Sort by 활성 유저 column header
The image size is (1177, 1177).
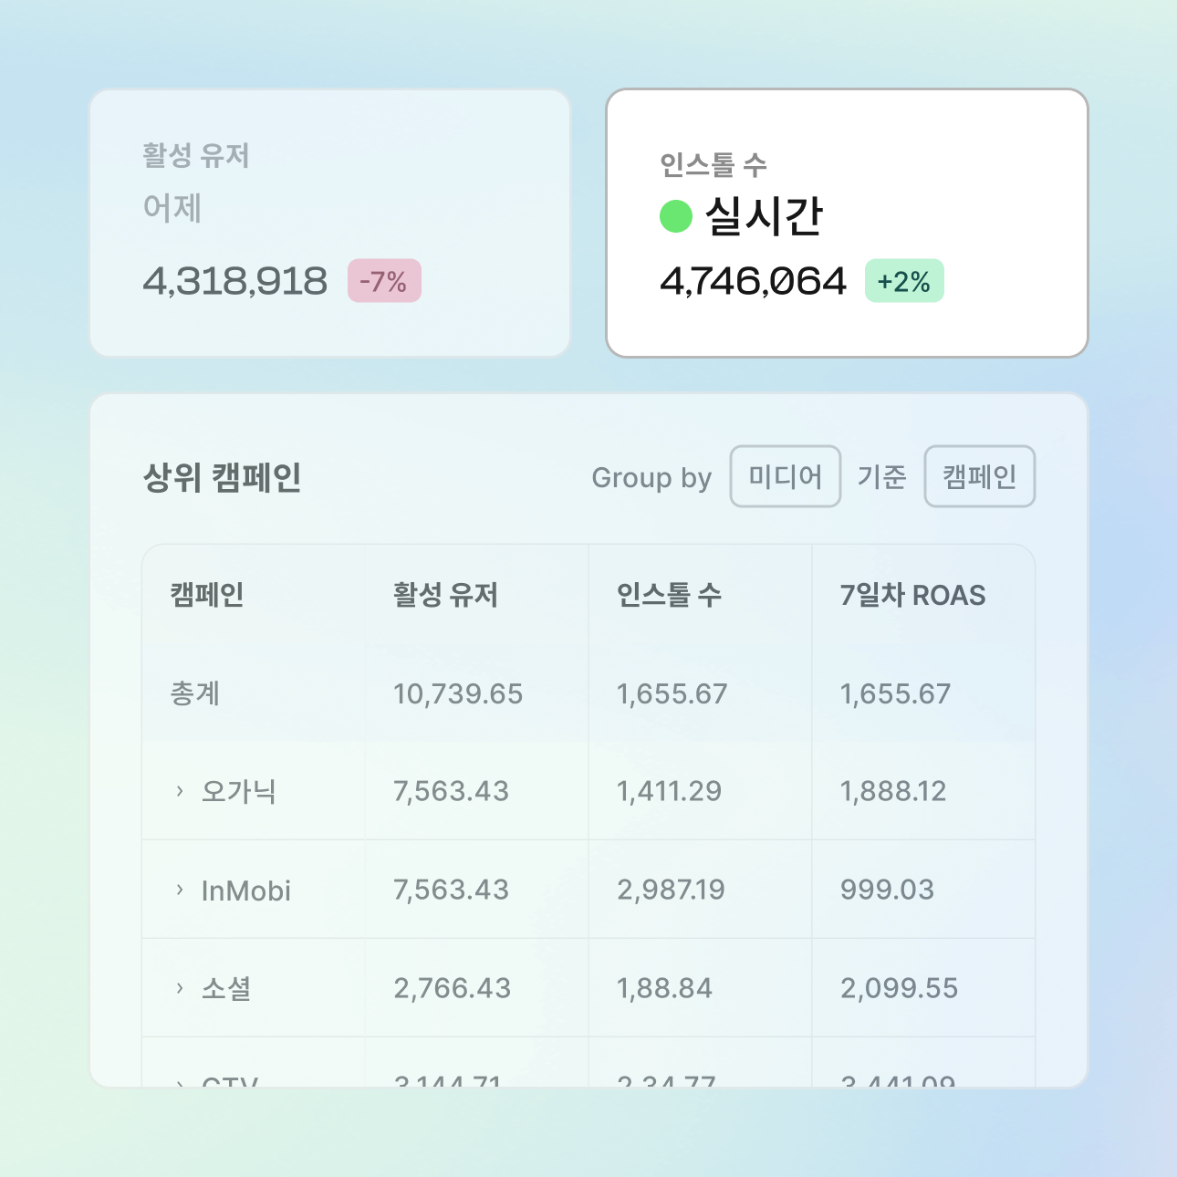click(x=445, y=595)
